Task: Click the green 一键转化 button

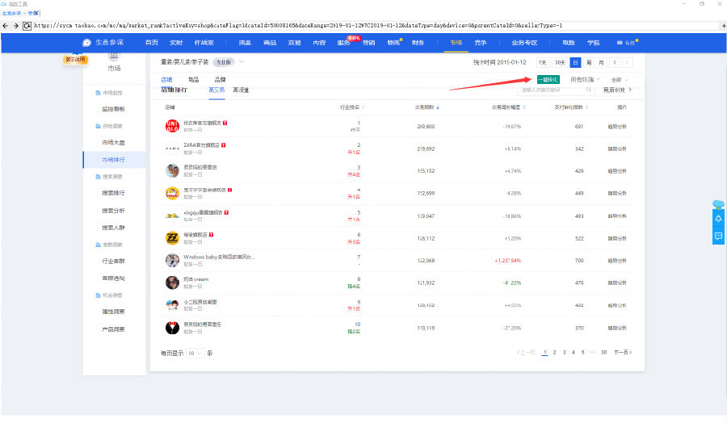Action: tap(548, 80)
